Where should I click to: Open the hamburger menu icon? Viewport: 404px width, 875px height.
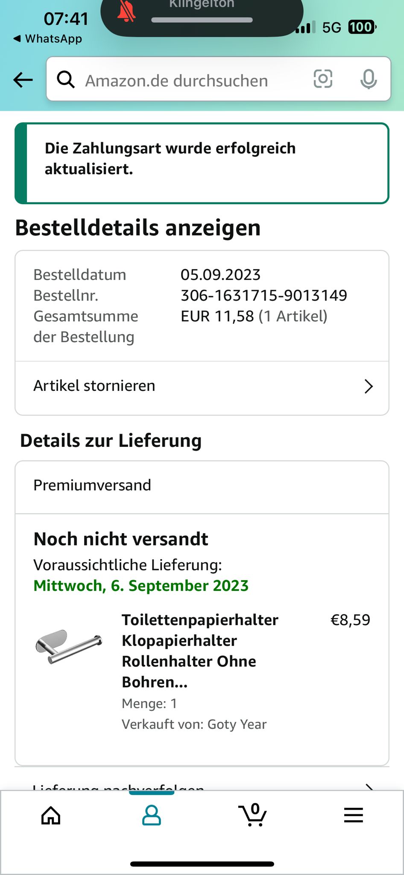pos(354,815)
